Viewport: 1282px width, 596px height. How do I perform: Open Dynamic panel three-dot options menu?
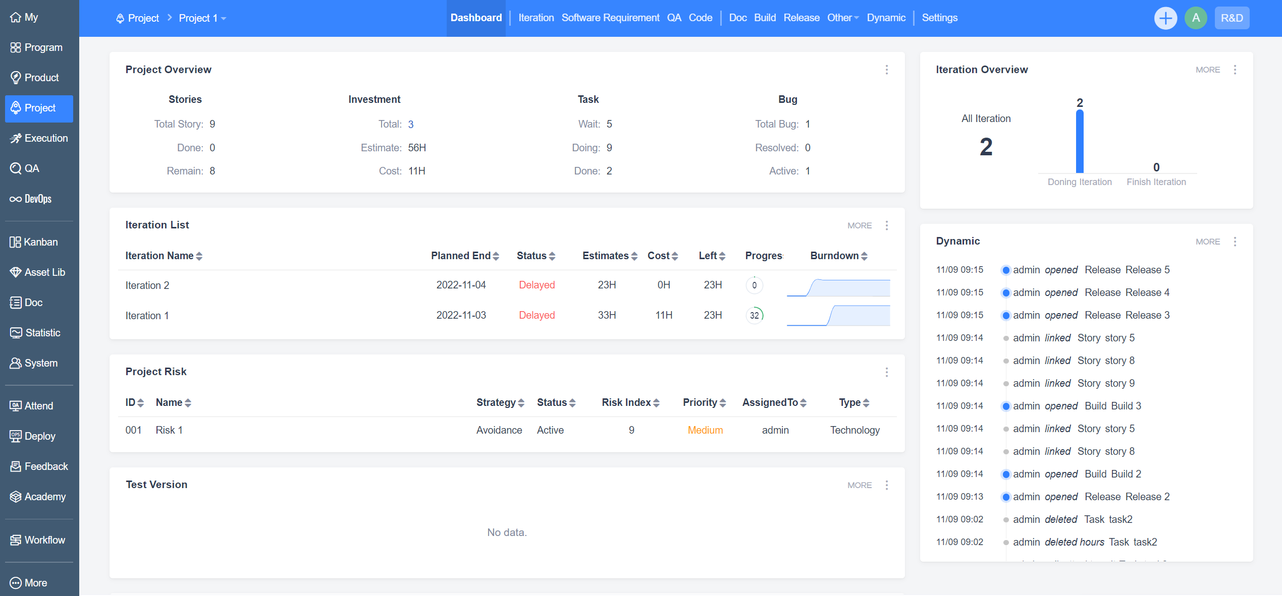pyautogui.click(x=1235, y=242)
